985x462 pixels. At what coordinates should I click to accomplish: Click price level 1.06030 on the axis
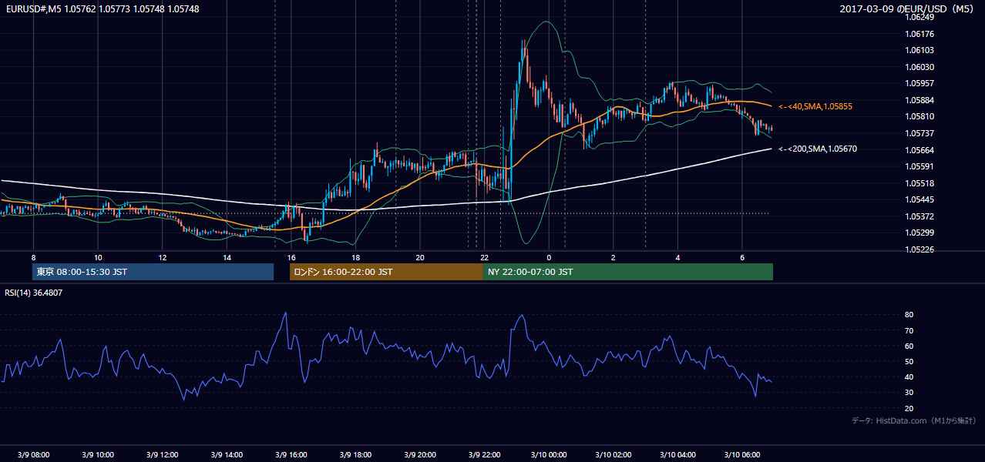point(920,67)
